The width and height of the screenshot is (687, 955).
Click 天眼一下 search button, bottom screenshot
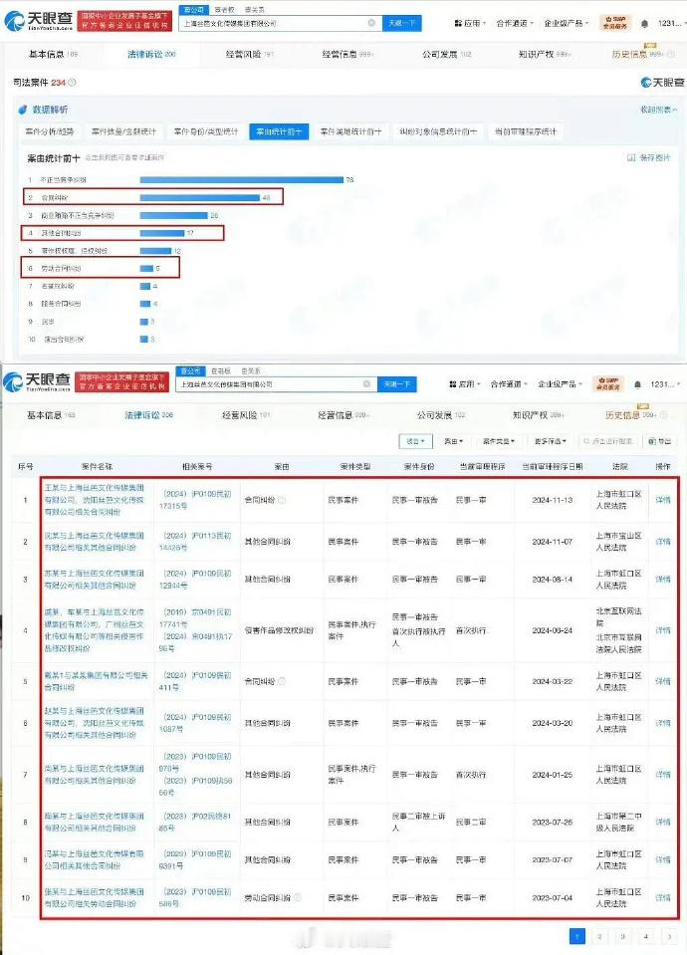tap(397, 383)
